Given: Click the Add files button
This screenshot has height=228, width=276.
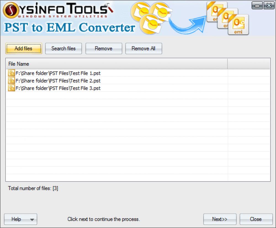Looking at the screenshot, I should point(23,48).
